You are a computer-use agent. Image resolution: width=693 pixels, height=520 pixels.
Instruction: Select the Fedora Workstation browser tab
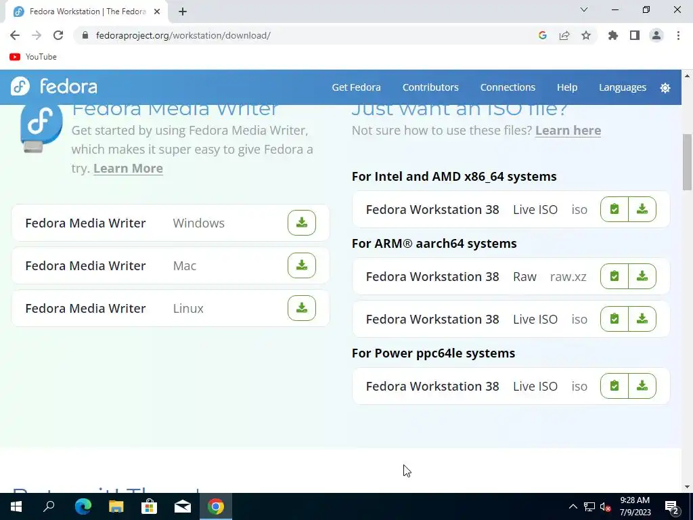(x=87, y=12)
